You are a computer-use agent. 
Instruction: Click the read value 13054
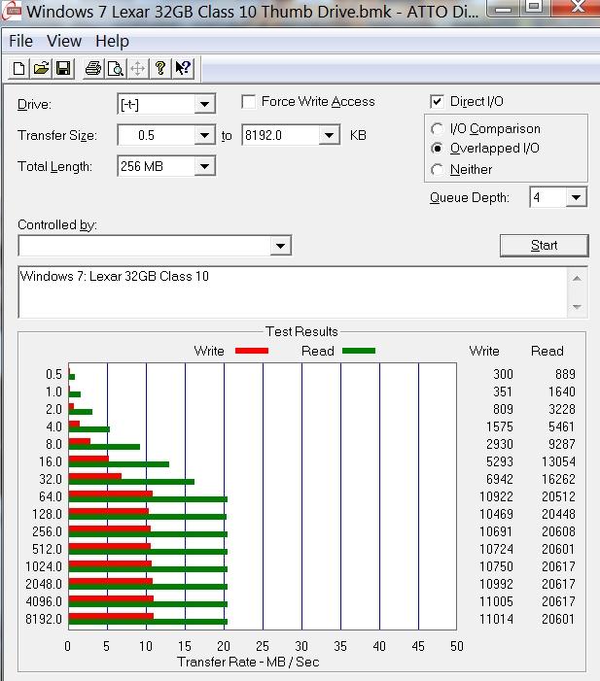(558, 461)
